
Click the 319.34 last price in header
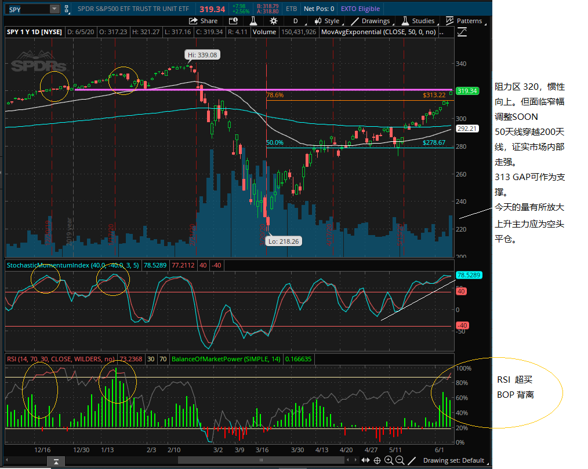212,9
